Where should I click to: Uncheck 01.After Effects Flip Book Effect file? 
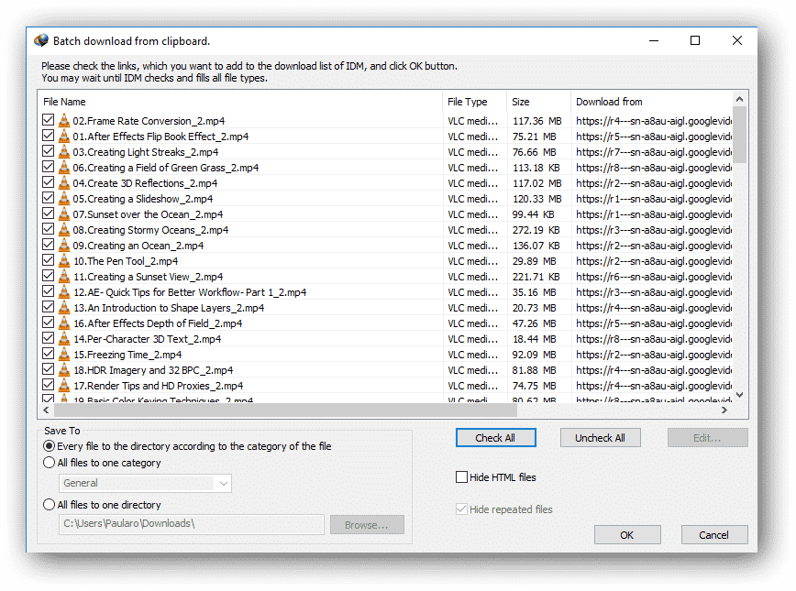click(49, 137)
